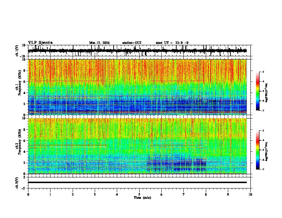Click the '6' kHz tick on ch.2 spectrogram

tap(25, 141)
